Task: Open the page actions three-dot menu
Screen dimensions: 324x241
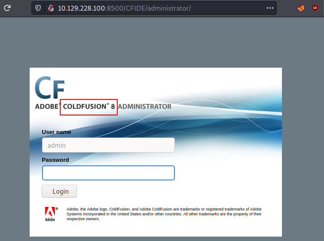Action: 270,8
